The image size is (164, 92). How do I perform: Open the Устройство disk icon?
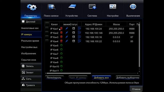tap(72, 7)
